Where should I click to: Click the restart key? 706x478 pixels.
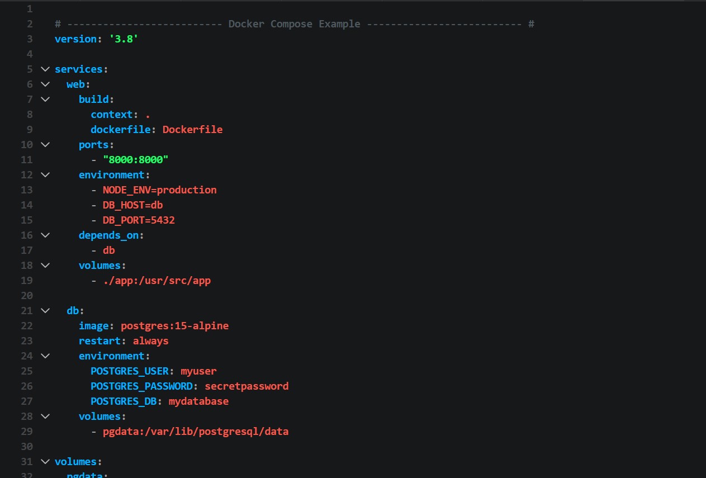coord(99,341)
